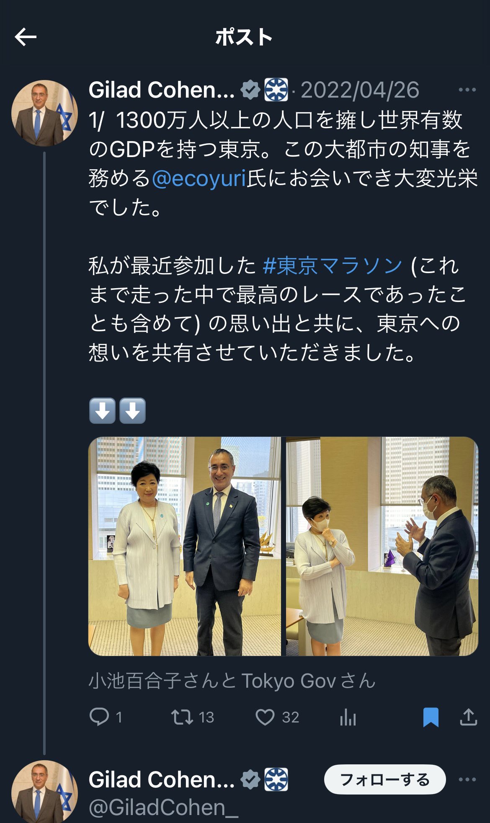Open the @ecoyuri mention link
Viewport: 490px width, 823px height.
pyautogui.click(x=199, y=178)
